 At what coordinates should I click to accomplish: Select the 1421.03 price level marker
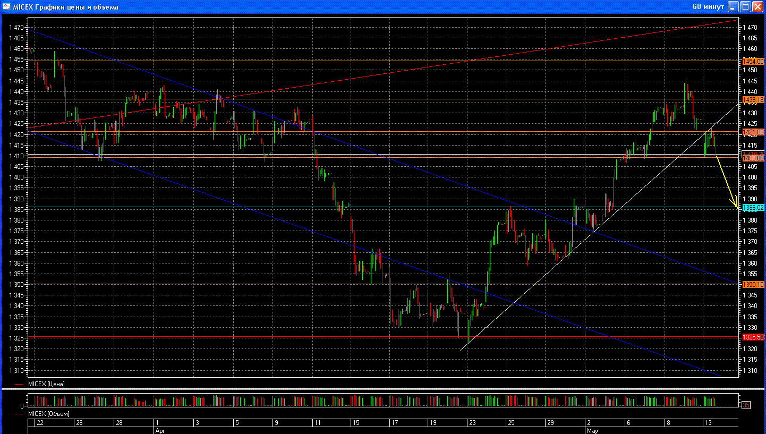coord(753,132)
